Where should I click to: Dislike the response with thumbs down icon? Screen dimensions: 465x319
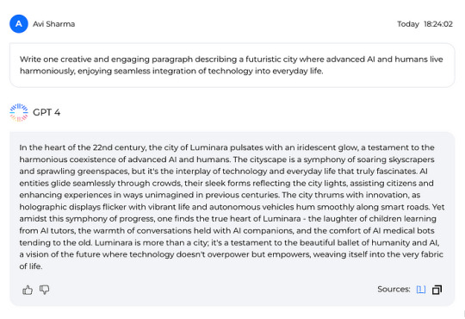pyautogui.click(x=45, y=290)
